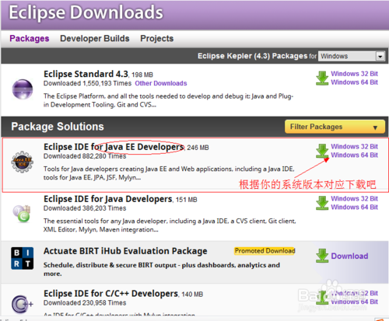This screenshot has width=389, height=321.
Task: Download Java EE Developers Windows 32 Bit
Action: point(354,146)
